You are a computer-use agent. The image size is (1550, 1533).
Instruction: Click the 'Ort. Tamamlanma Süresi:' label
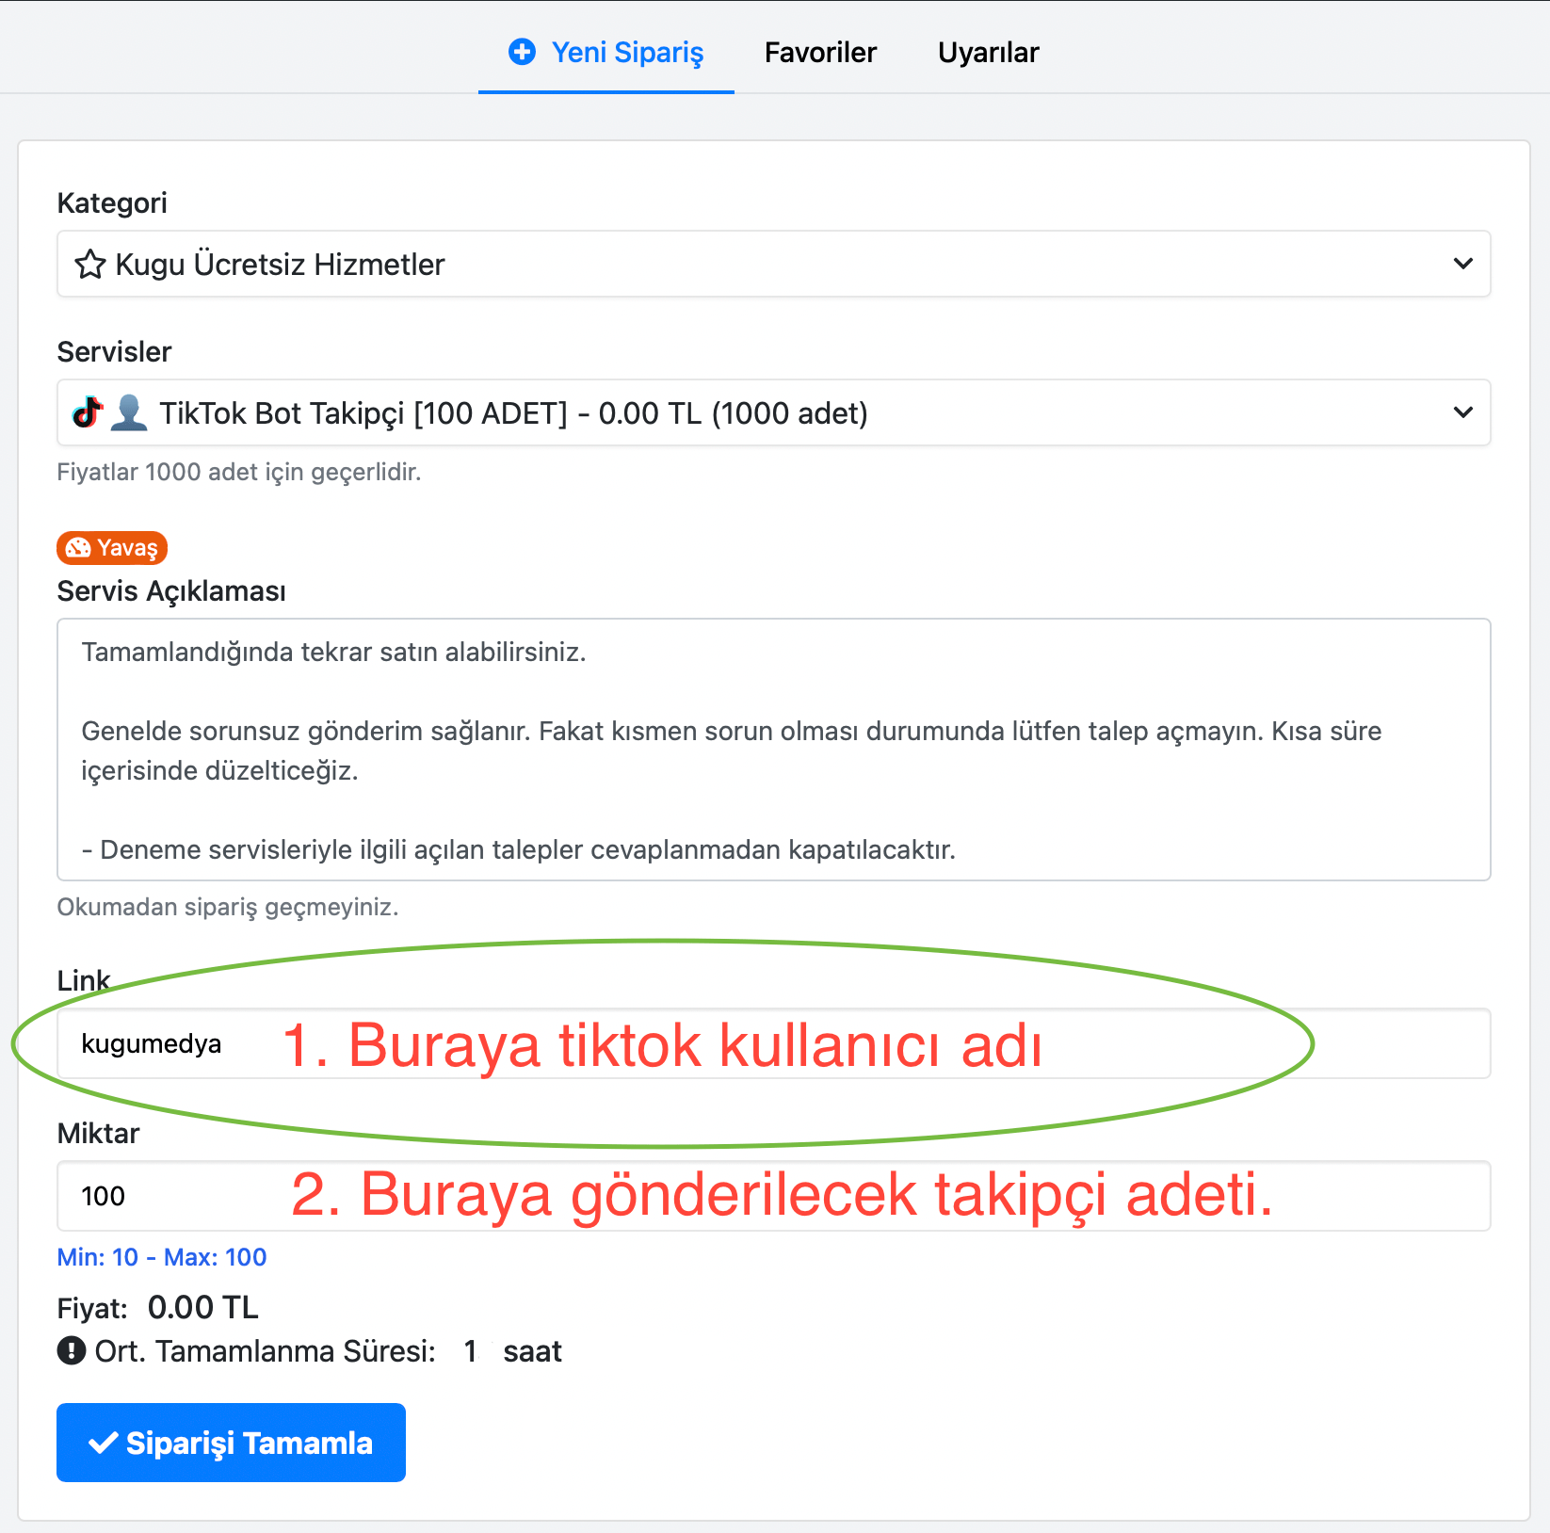[266, 1351]
